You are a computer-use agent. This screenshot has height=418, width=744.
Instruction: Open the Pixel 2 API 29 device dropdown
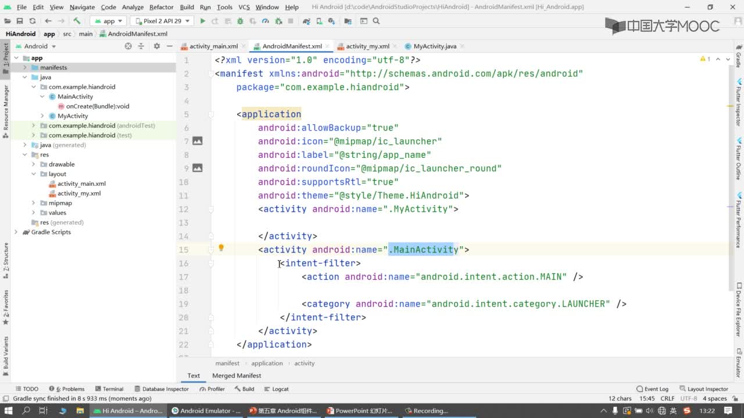pyautogui.click(x=162, y=21)
